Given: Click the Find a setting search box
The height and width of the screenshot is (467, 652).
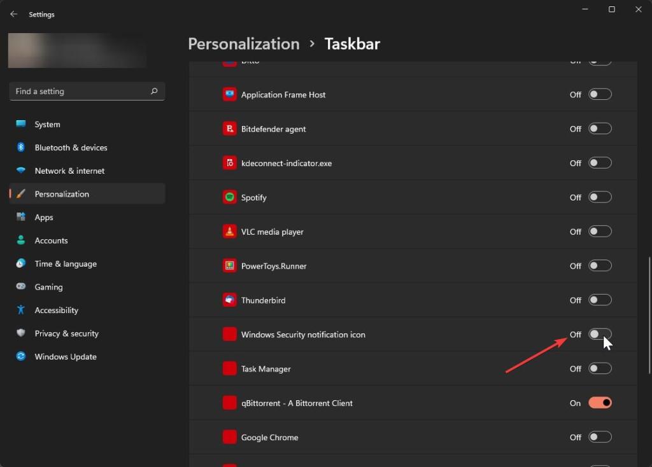Looking at the screenshot, I should pos(87,91).
